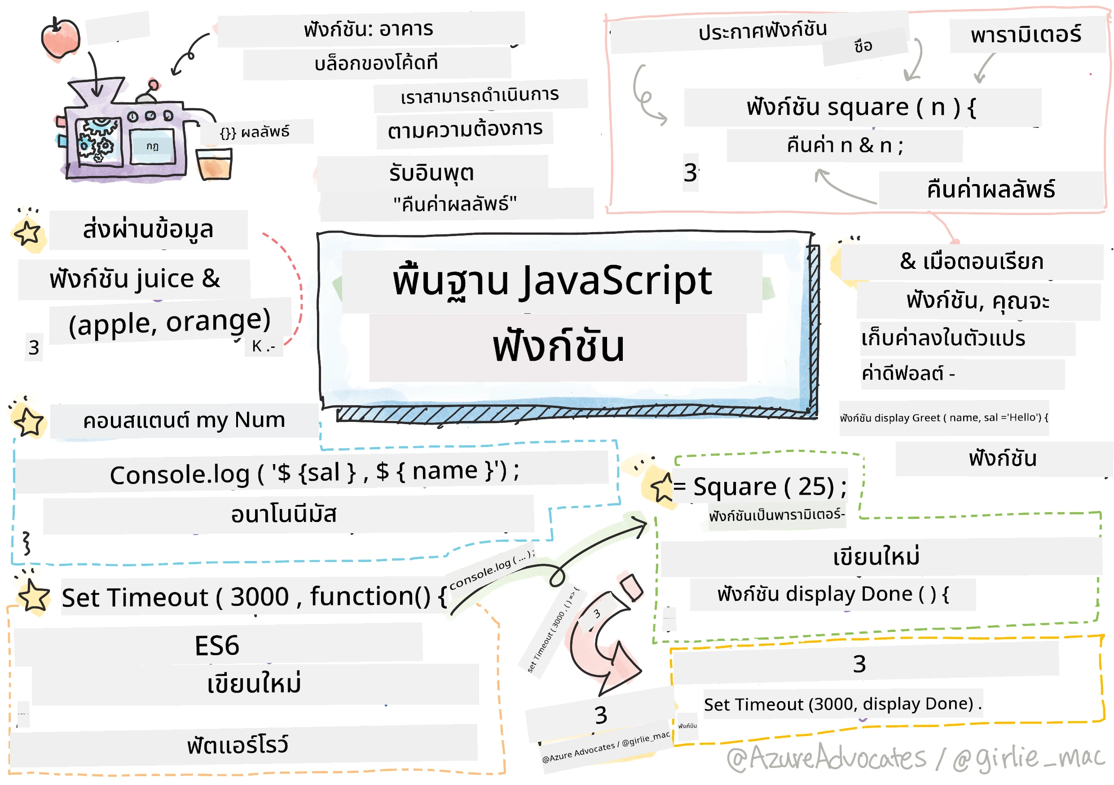
Task: Click the text ค่าดีฟอลต์ -
Action: [908, 373]
